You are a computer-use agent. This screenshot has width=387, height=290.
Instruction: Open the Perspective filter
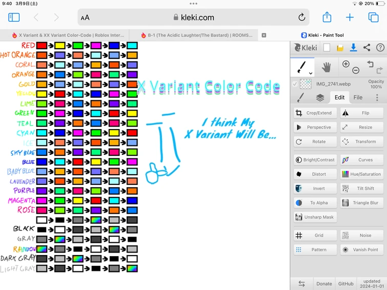tap(315, 128)
